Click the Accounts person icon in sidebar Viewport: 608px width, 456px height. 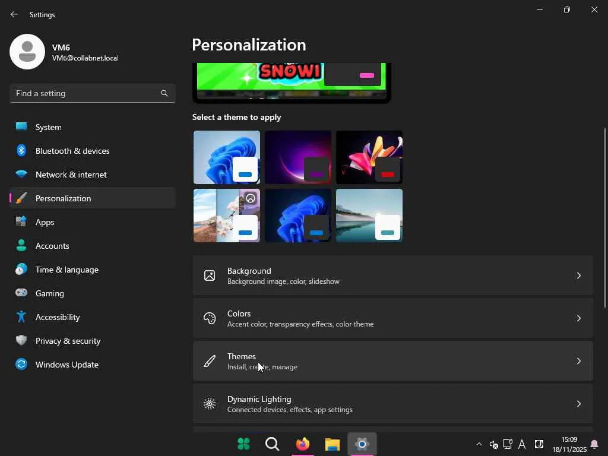pyautogui.click(x=21, y=245)
